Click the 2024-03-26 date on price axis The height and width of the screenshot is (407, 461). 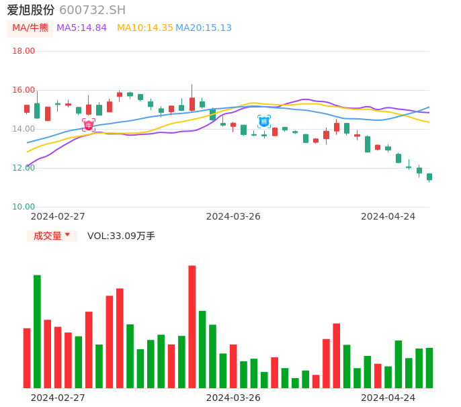pyautogui.click(x=233, y=216)
